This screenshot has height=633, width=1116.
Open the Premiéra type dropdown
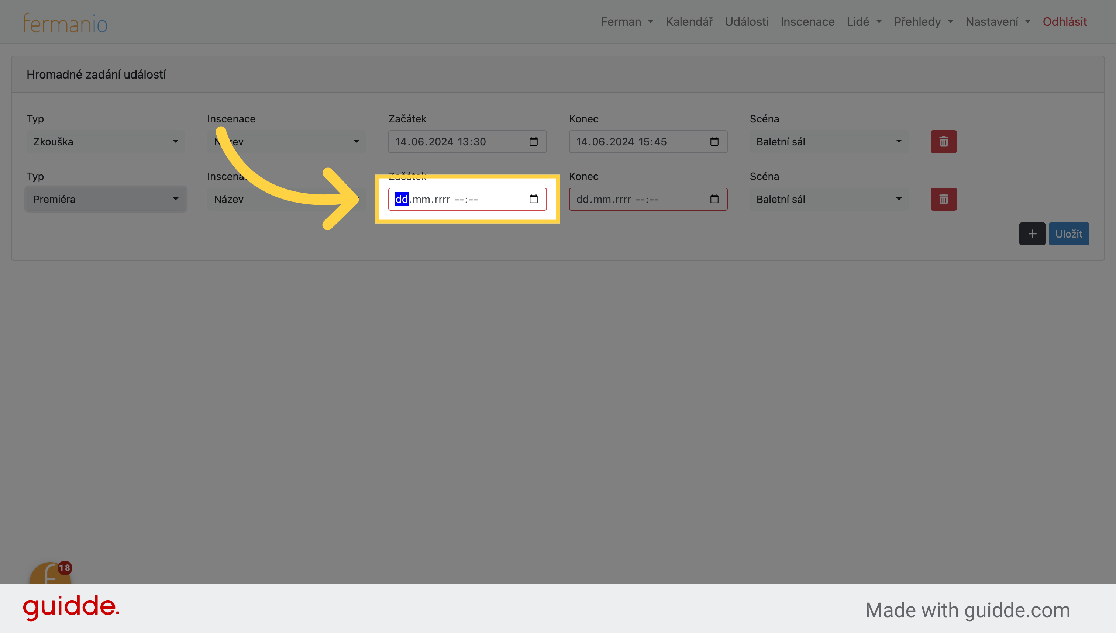[x=106, y=199]
